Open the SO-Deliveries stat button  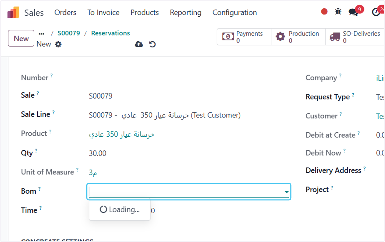point(355,37)
